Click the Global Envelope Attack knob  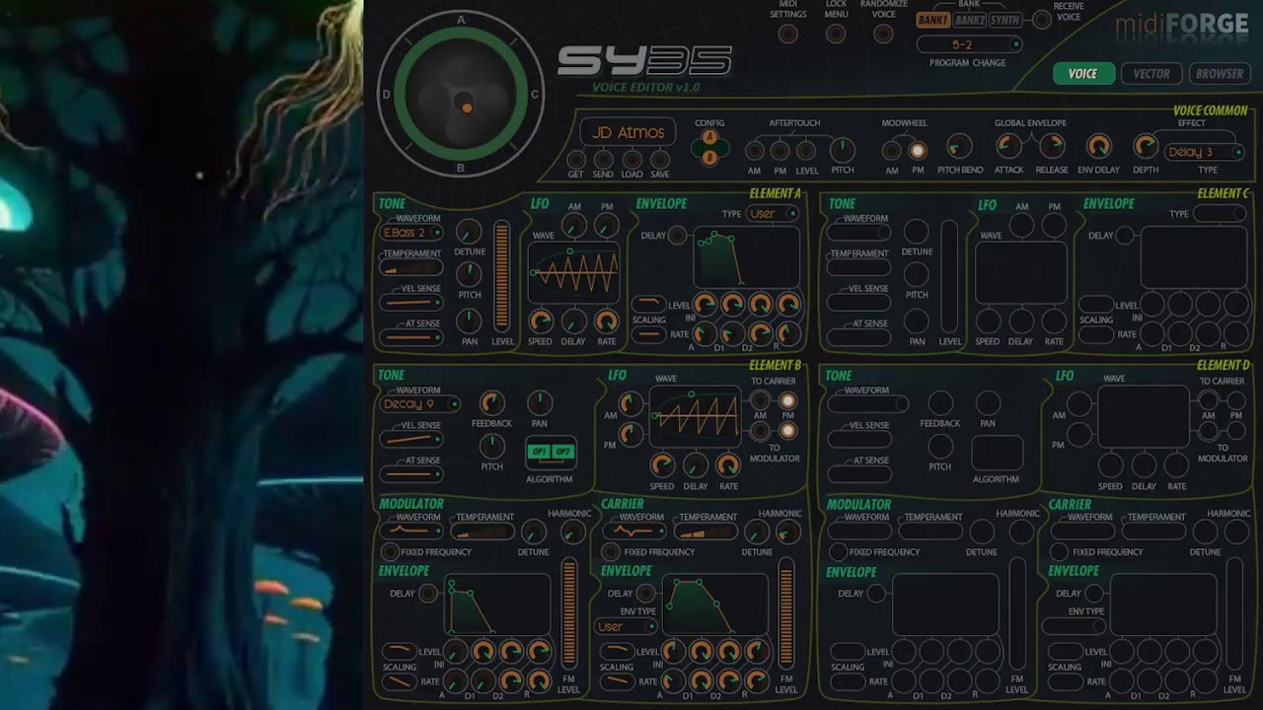1008,147
